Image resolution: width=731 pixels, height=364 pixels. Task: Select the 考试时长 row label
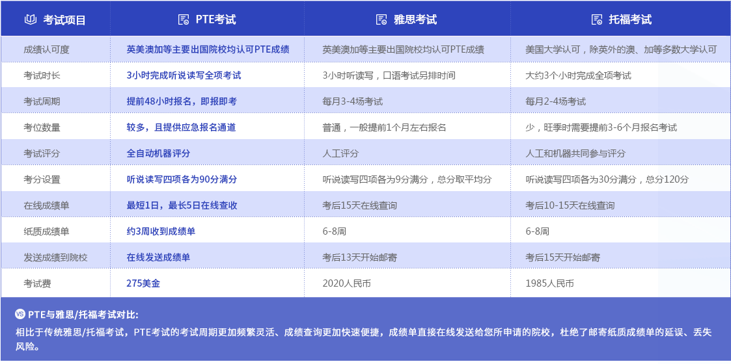(x=42, y=75)
